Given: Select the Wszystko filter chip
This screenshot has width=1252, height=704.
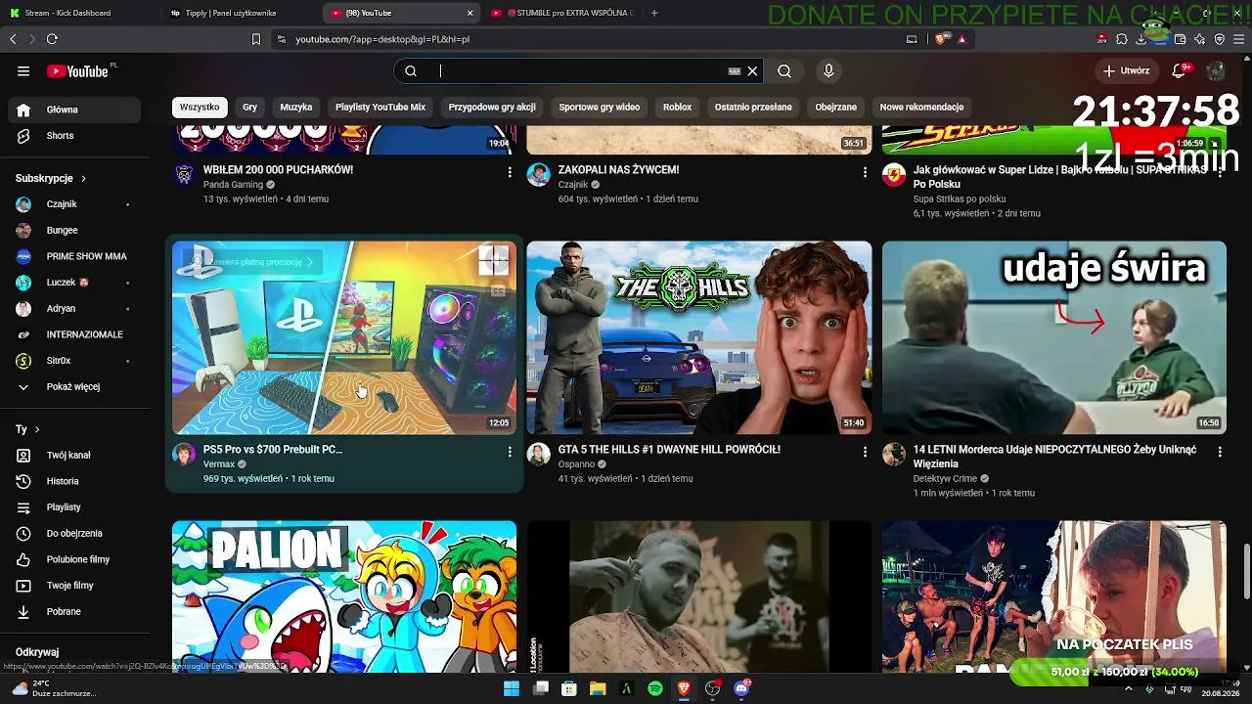Looking at the screenshot, I should point(200,107).
